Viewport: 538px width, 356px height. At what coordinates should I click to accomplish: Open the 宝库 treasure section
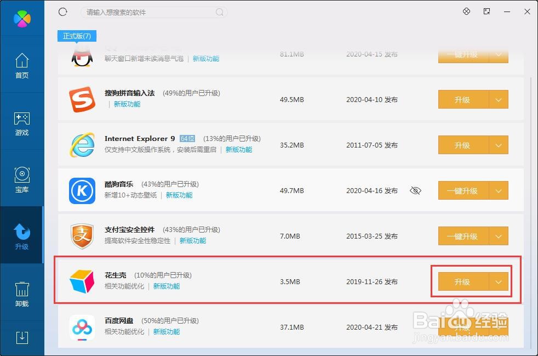coord(22,180)
